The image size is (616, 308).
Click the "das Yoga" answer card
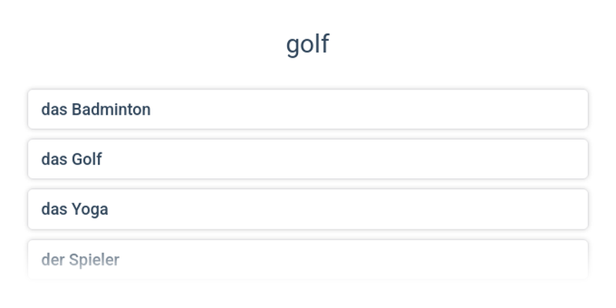coord(308,209)
